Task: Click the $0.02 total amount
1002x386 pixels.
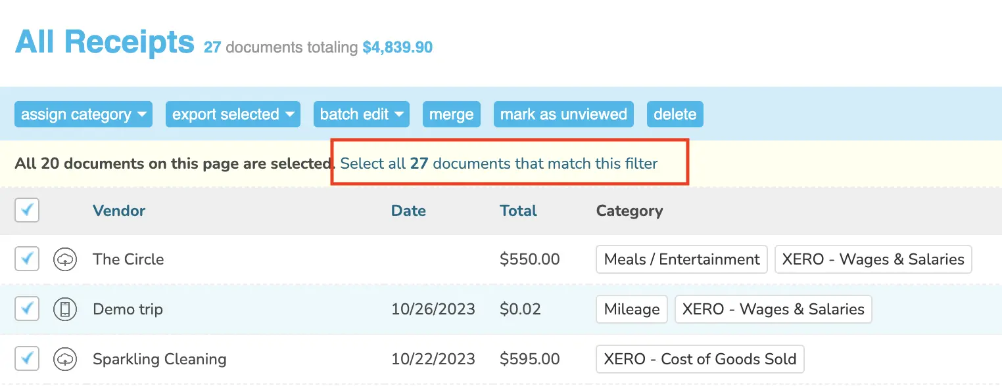Action: [520, 309]
